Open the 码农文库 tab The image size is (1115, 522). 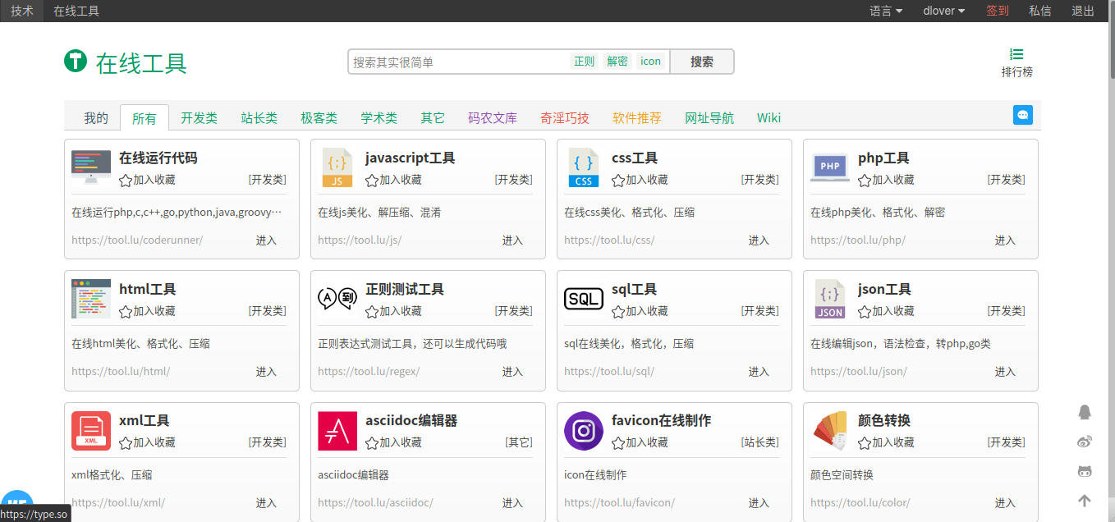493,118
